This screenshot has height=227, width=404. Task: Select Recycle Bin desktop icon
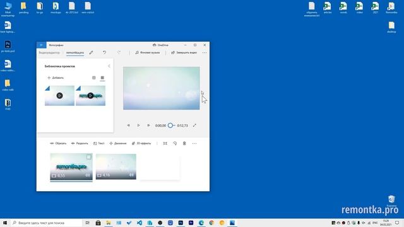(391, 201)
